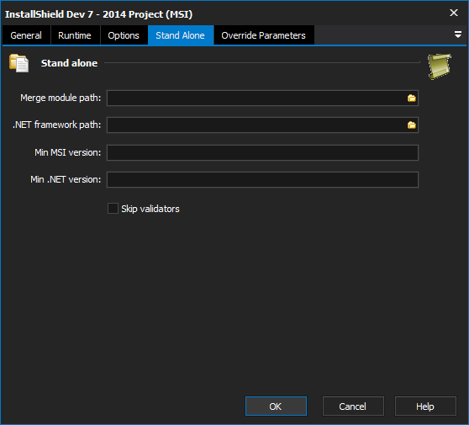
Task: Click into the Min .NET version field
Action: click(262, 180)
